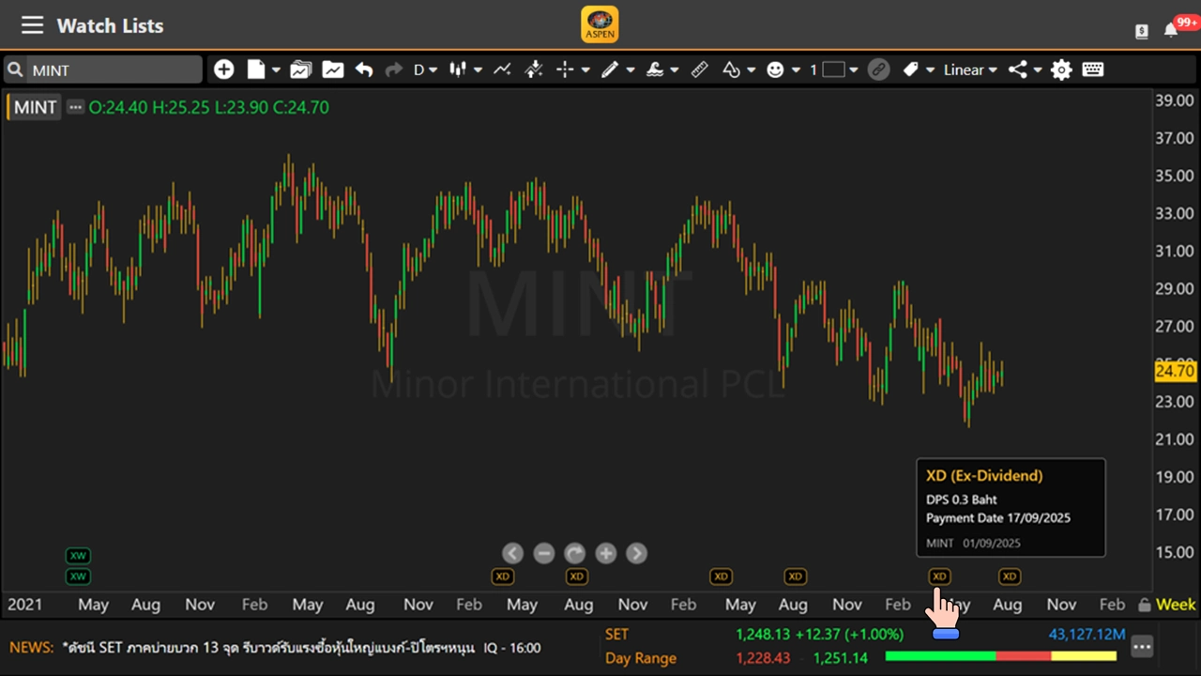Image resolution: width=1201 pixels, height=676 pixels.
Task: Open the hamburger menu beside Watch Lists
Action: coord(33,25)
